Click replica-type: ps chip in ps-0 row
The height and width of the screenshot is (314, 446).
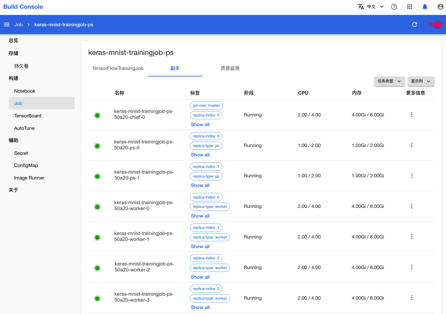click(206, 146)
